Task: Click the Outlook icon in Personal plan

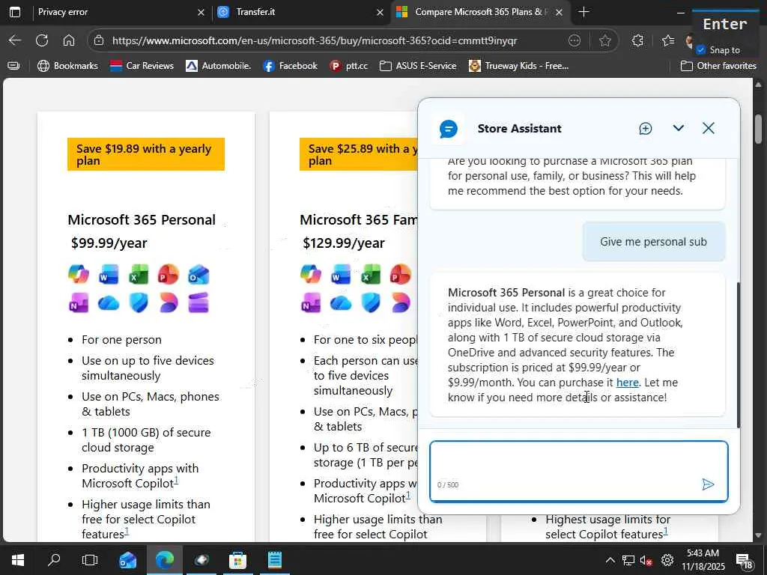Action: pyautogui.click(x=198, y=274)
